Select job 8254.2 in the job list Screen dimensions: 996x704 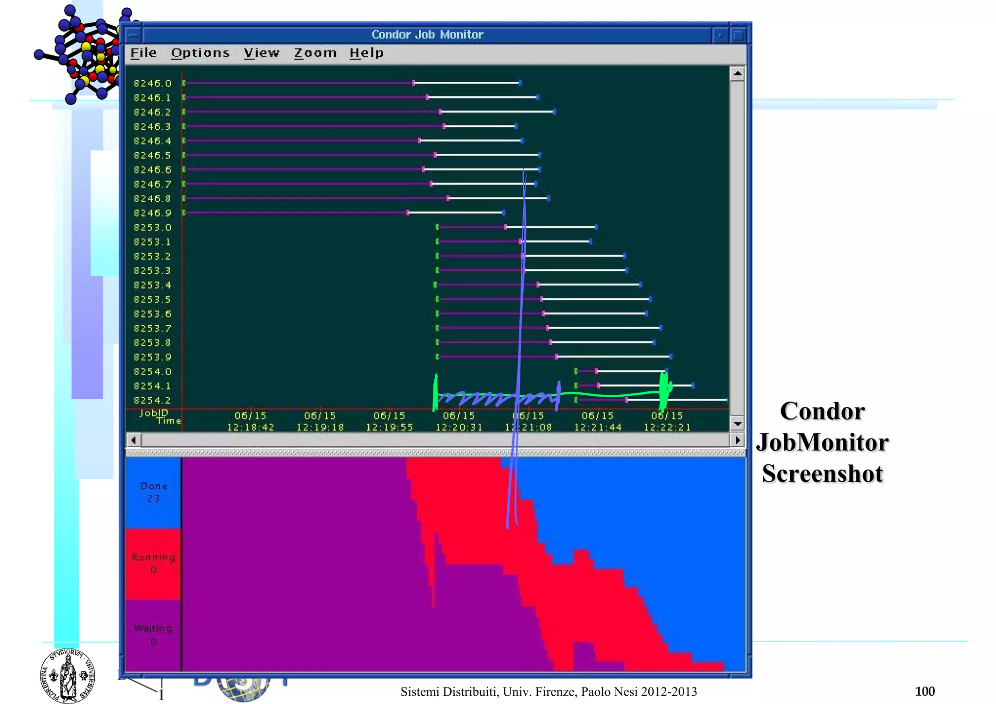pyautogui.click(x=152, y=400)
